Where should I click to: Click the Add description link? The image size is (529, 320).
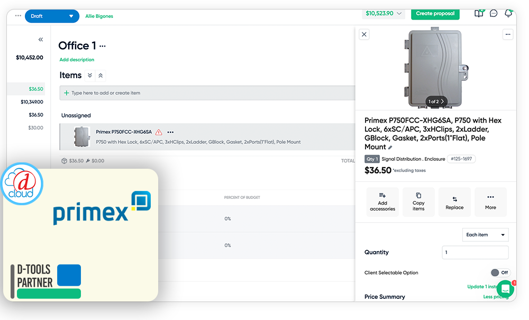(77, 60)
